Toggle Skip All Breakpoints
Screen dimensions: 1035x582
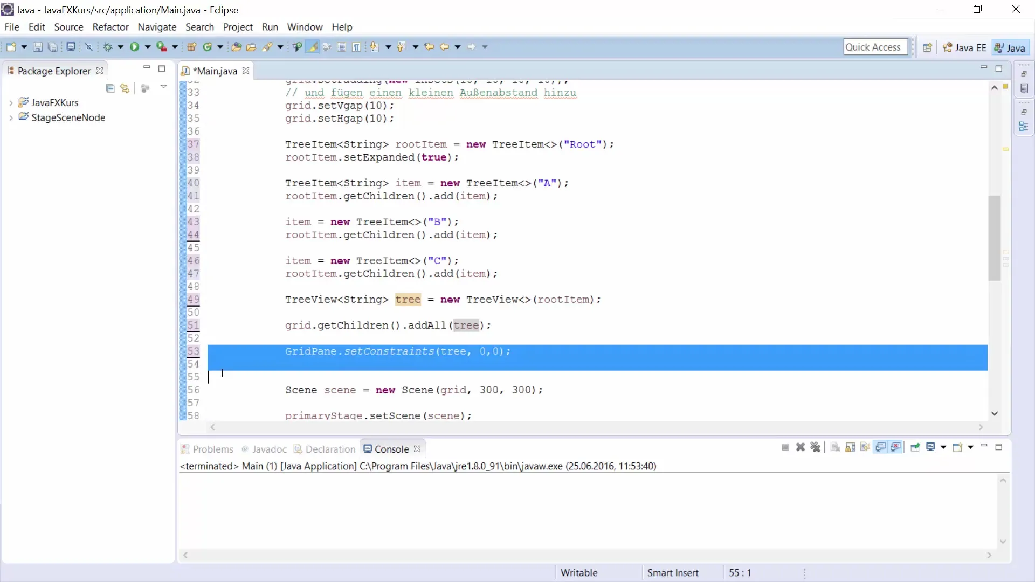click(89, 47)
